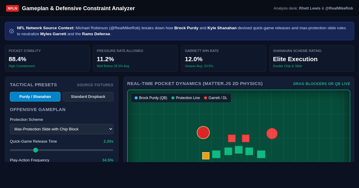This screenshot has width=359, height=188.
Task: Click the verified check icon in context banner
Action: point(12,31)
